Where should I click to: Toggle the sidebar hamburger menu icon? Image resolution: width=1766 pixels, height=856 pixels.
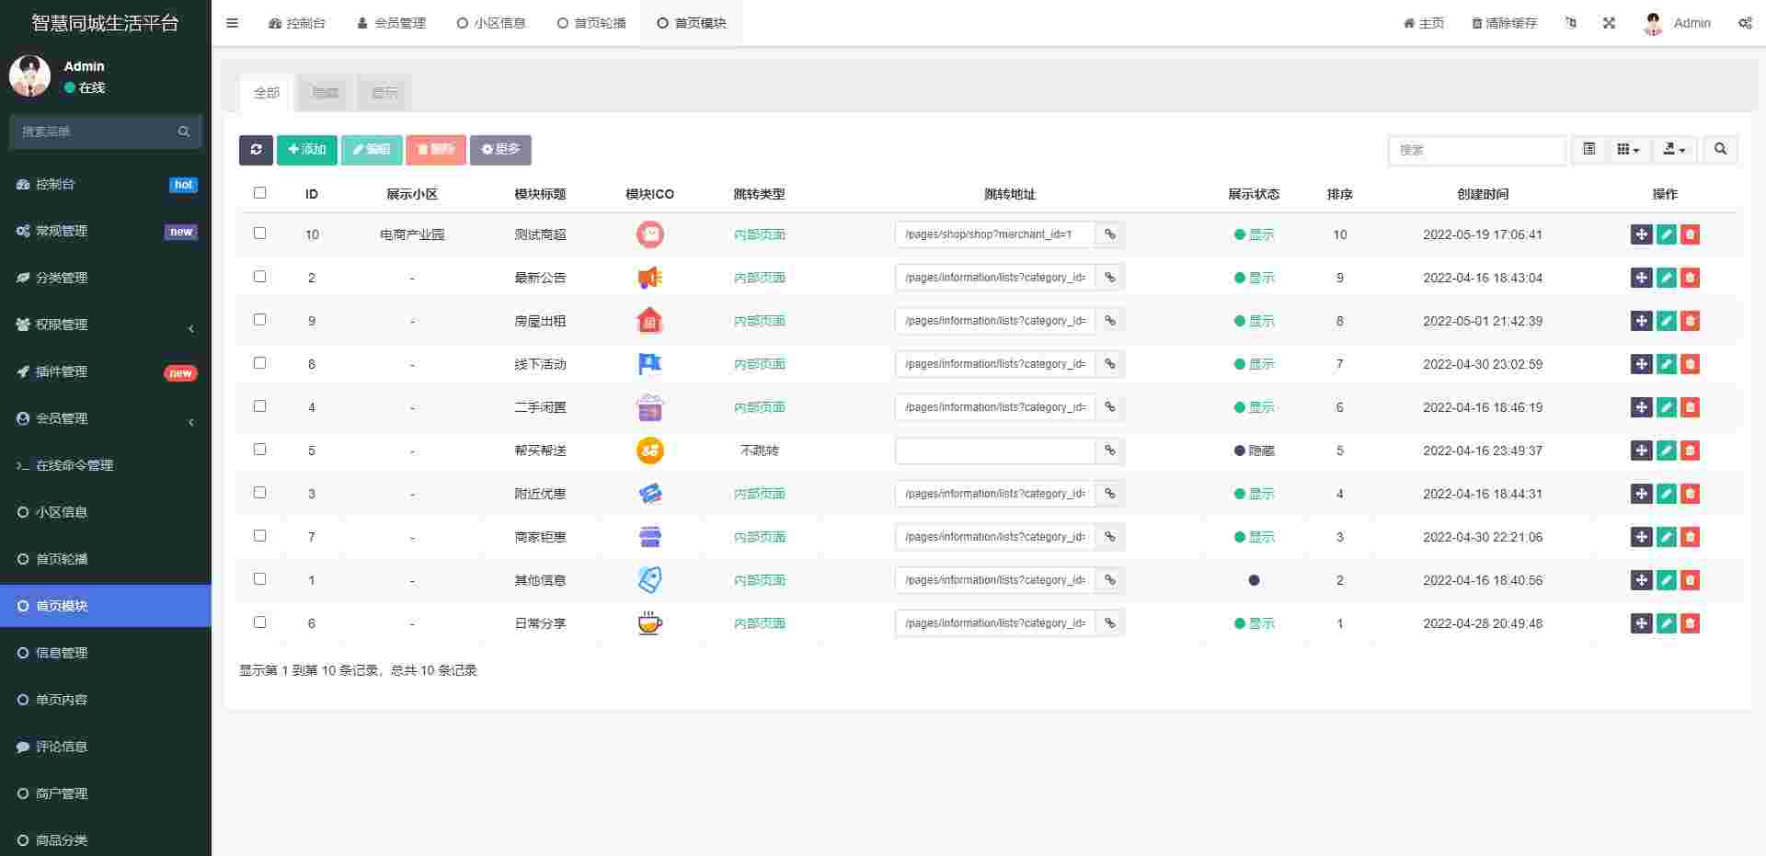(x=232, y=23)
